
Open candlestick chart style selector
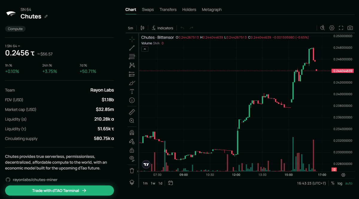(142, 28)
